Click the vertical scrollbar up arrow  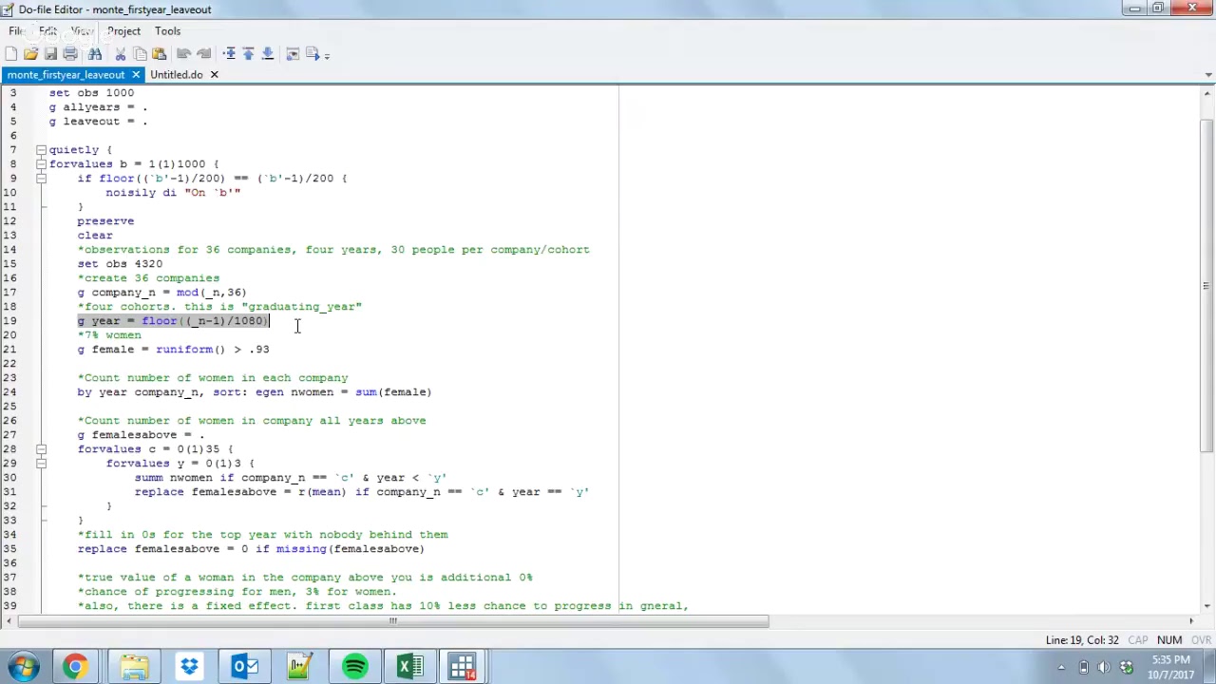point(1206,92)
